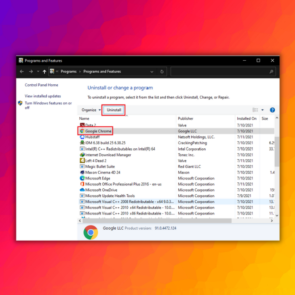Viewport: 295px width, 295px height.
Task: Open Help with blue question mark
Action: point(272,110)
